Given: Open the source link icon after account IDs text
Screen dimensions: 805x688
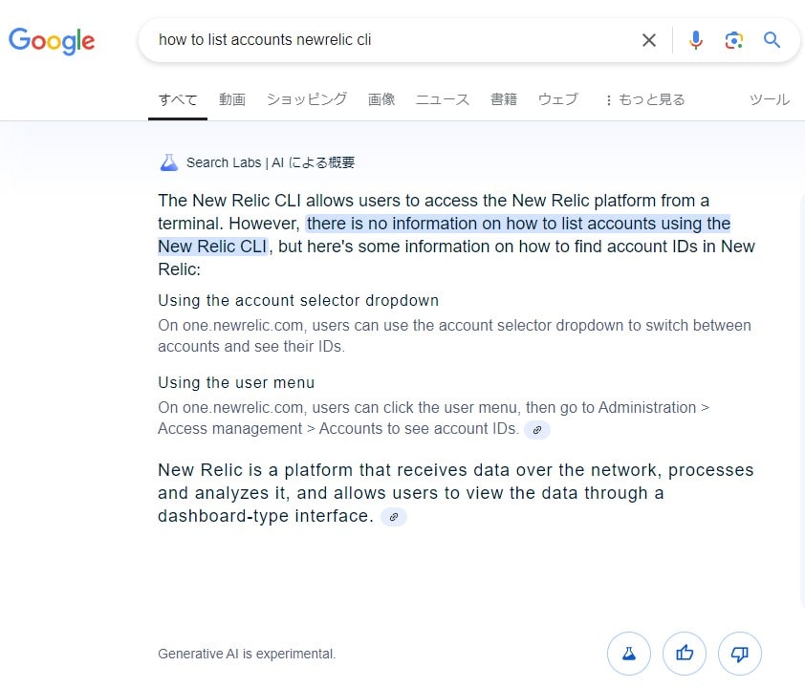Looking at the screenshot, I should (537, 430).
